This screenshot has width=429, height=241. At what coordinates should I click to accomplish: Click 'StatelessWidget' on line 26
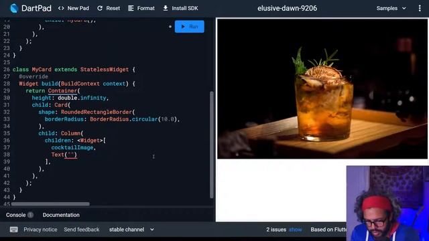(x=105, y=70)
